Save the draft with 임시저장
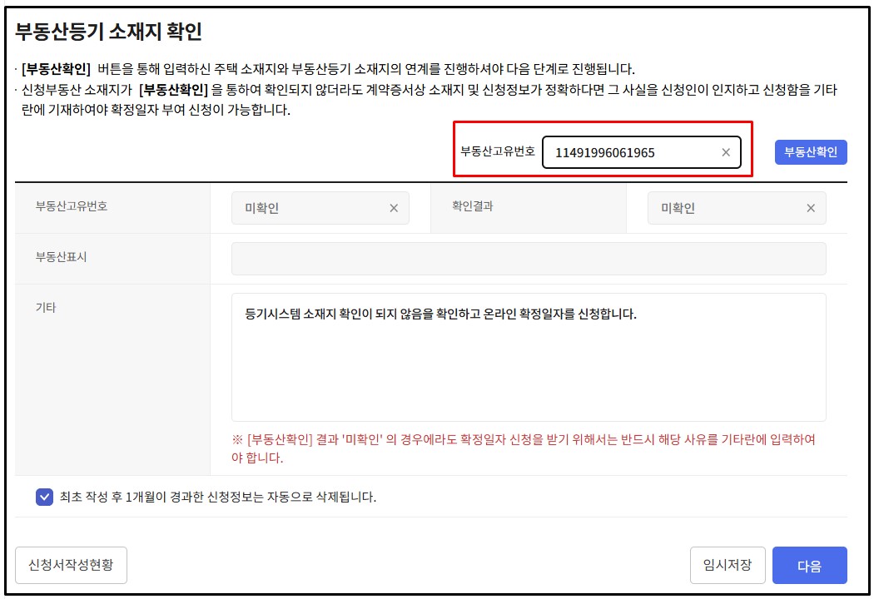 [728, 565]
